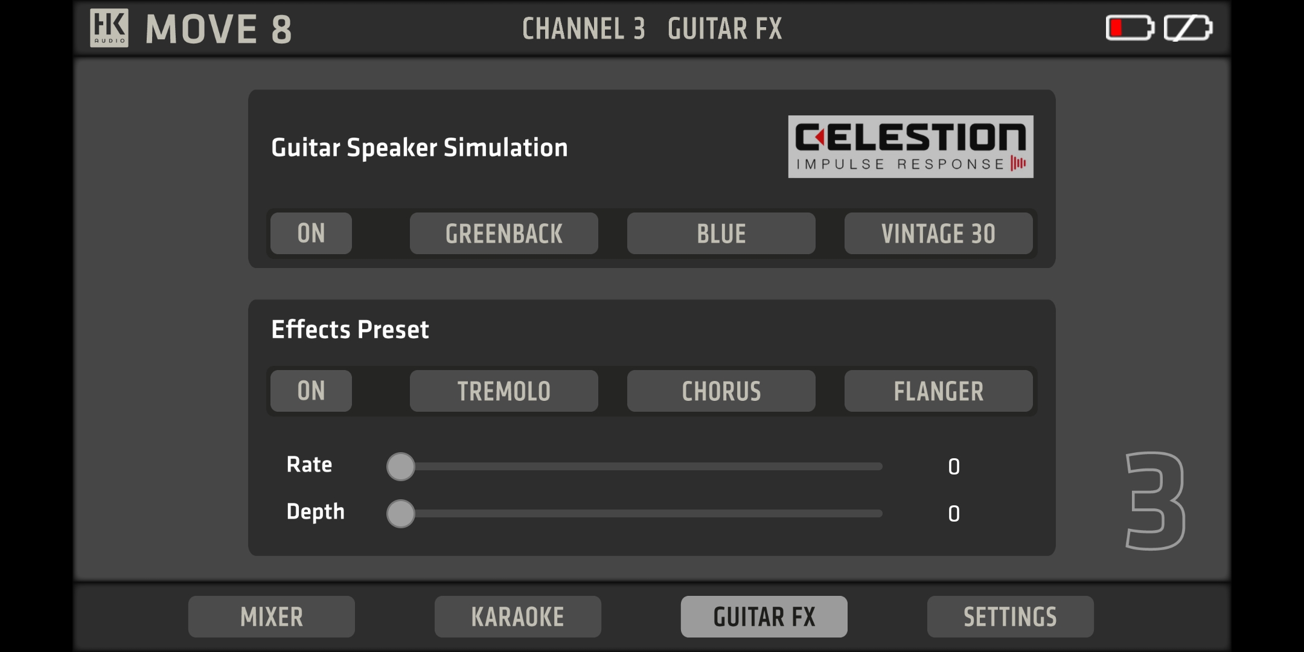Choose the Vintage 30 speaker
Screen dimensions: 1304x652
[x=938, y=234]
